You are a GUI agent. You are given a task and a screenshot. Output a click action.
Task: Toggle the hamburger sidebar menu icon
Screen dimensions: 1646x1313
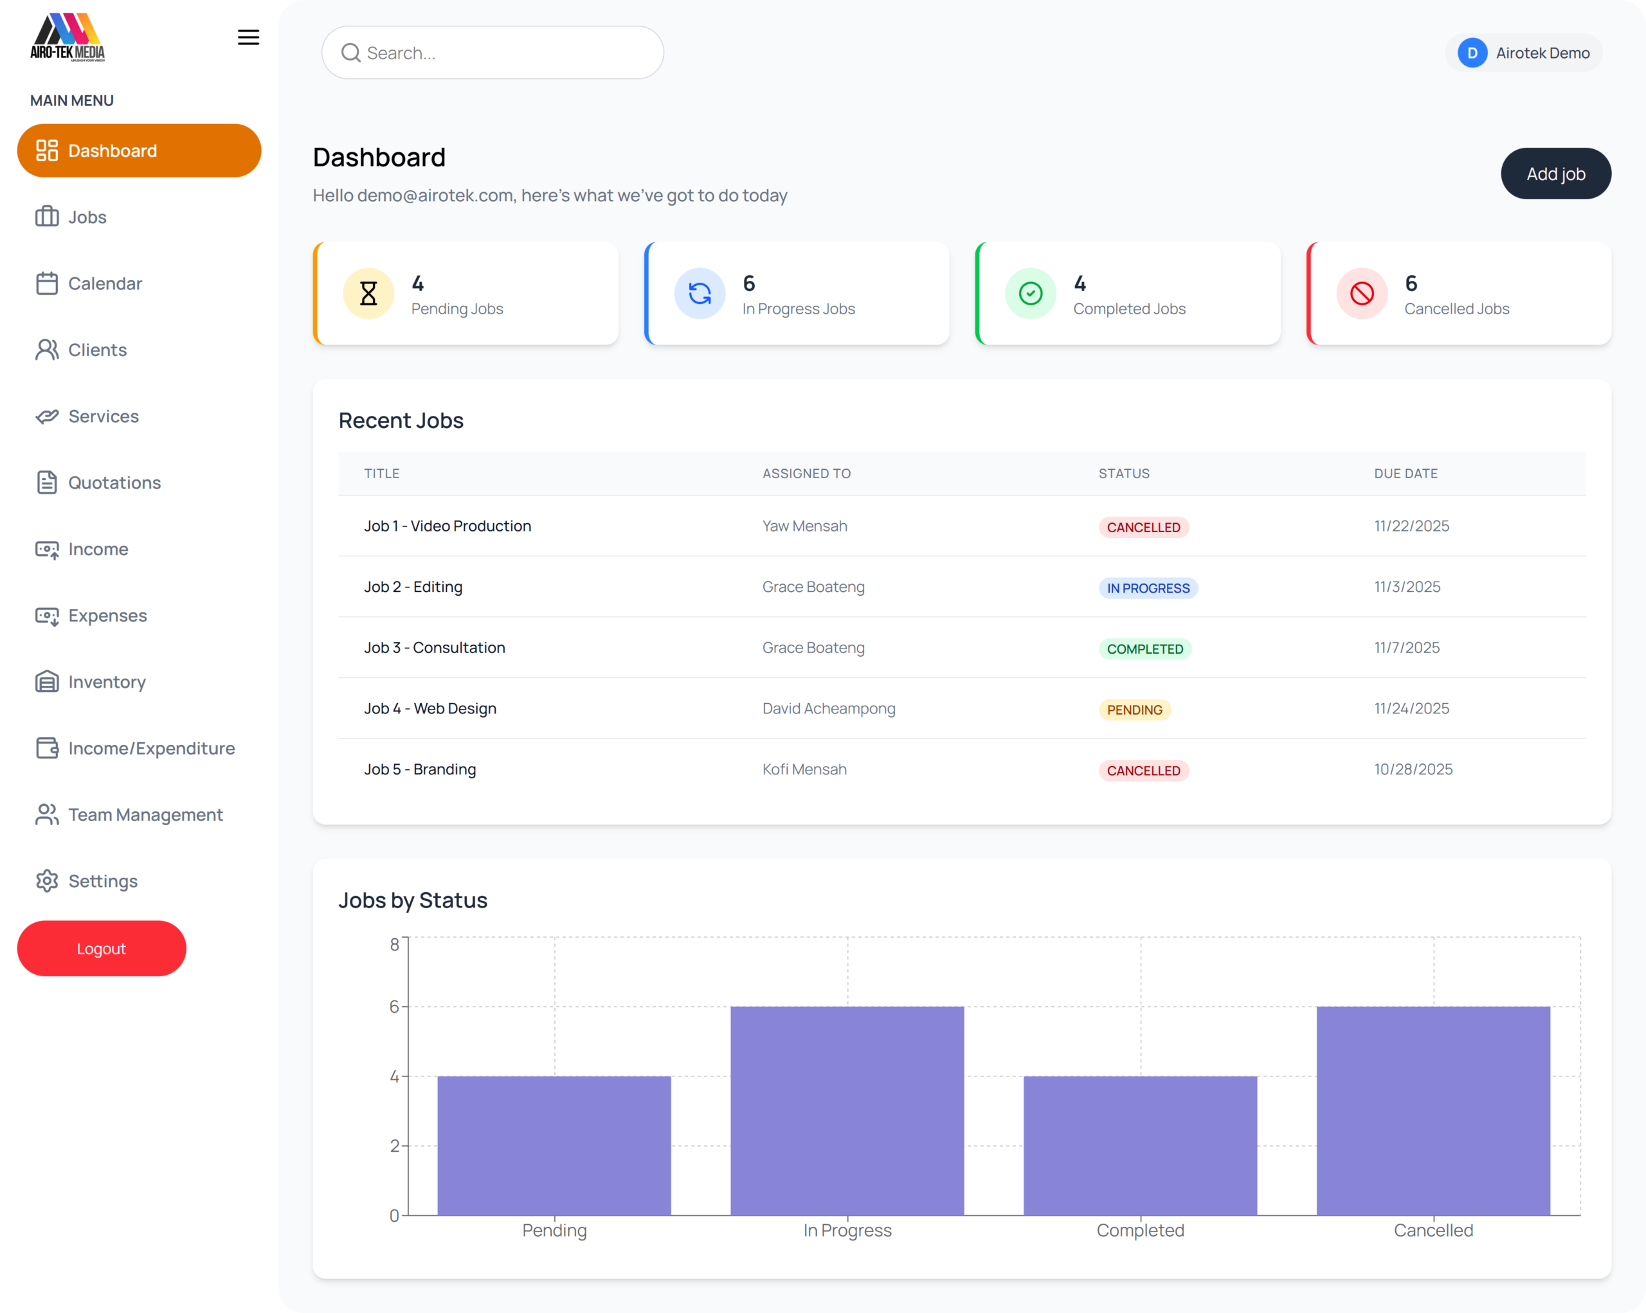tap(248, 37)
